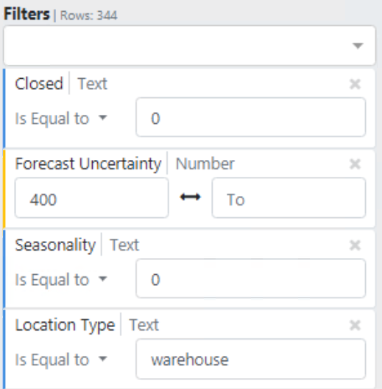Open the add-filter dropdown arrow at top
The height and width of the screenshot is (389, 382).
tap(358, 46)
